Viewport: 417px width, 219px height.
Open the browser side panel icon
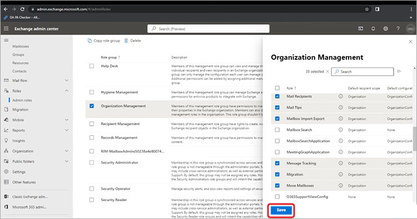click(x=377, y=9)
